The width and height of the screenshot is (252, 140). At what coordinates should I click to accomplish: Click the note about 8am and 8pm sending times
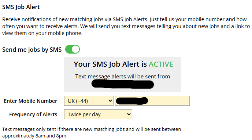click(x=92, y=132)
